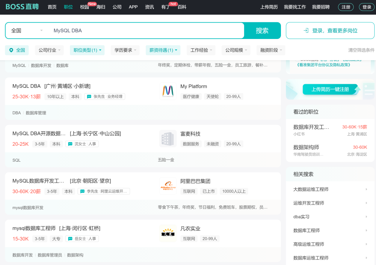Open viewed job 数据架构师 30-60K
This screenshot has width=376, height=265.
pos(330,150)
